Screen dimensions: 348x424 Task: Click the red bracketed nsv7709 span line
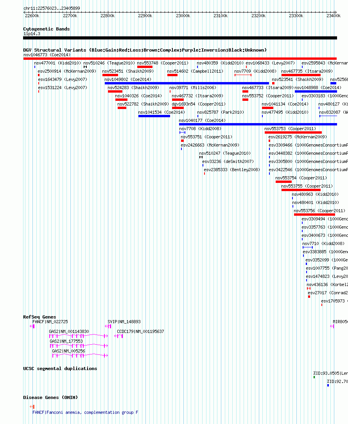(243, 75)
